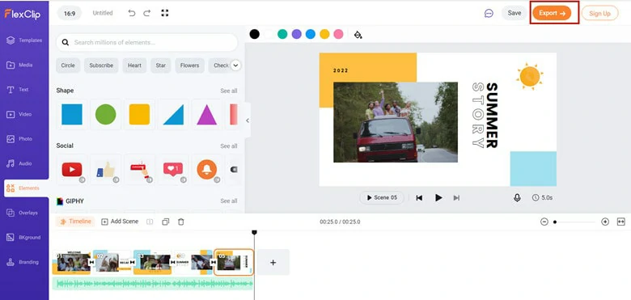631x300 pixels.
Task: See all Shape elements
Action: pyautogui.click(x=229, y=91)
